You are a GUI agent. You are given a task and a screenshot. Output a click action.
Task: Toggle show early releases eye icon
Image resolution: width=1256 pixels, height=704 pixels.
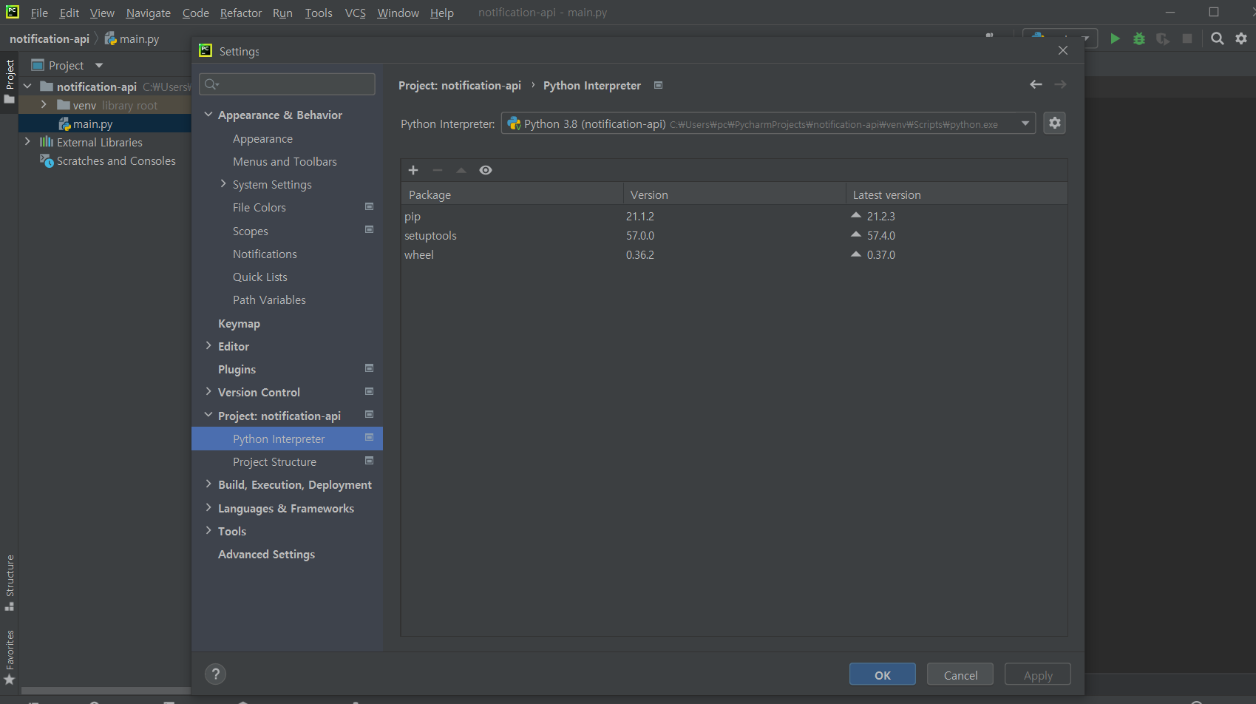tap(486, 170)
